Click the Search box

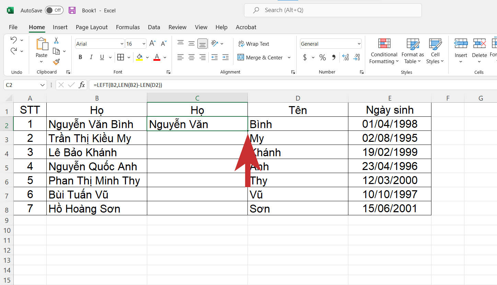tap(333, 10)
